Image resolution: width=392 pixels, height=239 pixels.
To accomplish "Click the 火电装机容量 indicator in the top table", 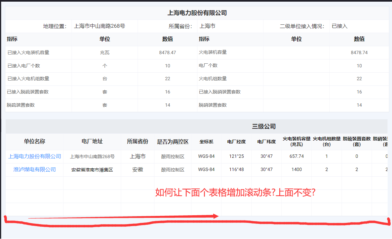I will coord(213,52).
